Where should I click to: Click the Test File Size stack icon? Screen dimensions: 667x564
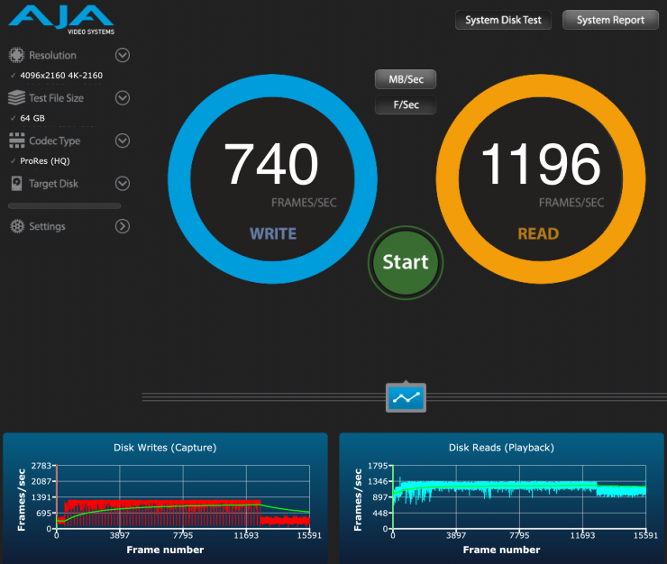pos(16,98)
